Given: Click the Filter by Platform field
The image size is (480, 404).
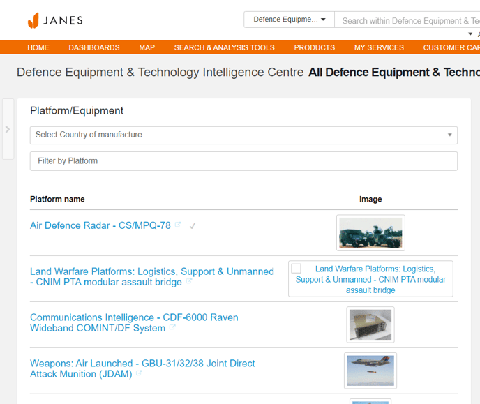Looking at the screenshot, I should click(243, 161).
